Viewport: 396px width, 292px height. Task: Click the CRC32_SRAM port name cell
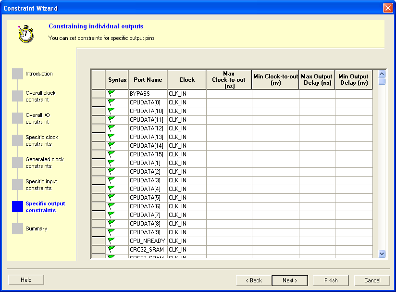click(x=148, y=250)
